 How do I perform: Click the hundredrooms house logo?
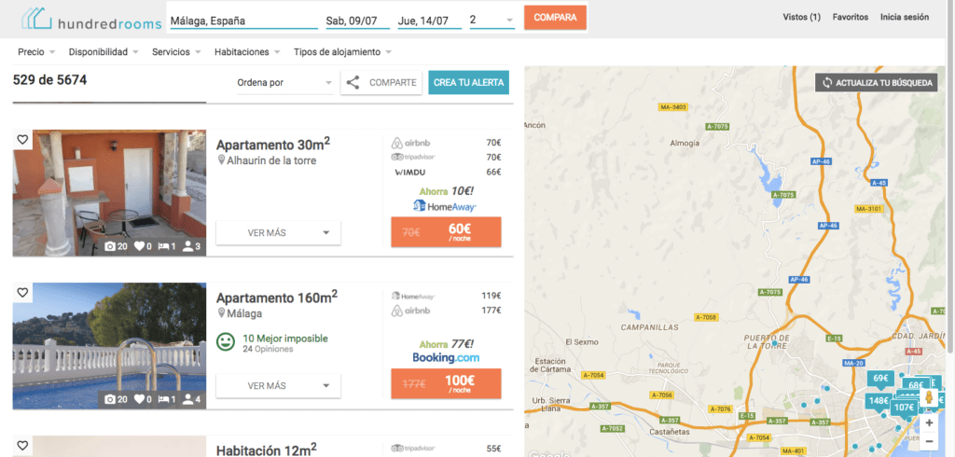pyautogui.click(x=36, y=19)
